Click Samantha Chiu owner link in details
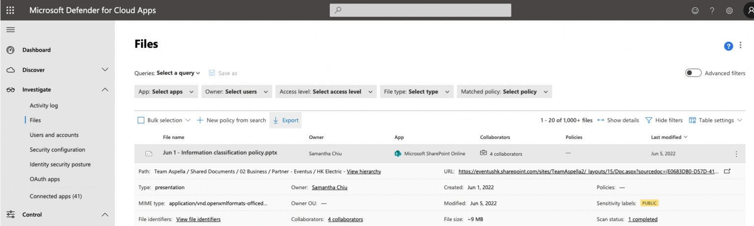 [x=329, y=188]
